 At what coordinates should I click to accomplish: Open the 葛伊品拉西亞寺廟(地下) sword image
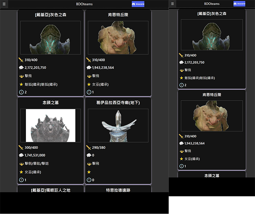pos(118,125)
